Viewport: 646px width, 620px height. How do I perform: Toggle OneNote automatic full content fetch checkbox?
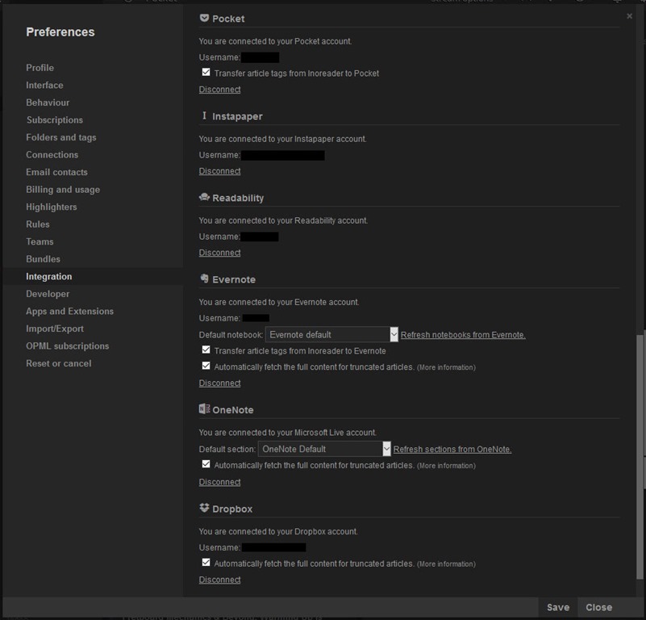(x=206, y=464)
